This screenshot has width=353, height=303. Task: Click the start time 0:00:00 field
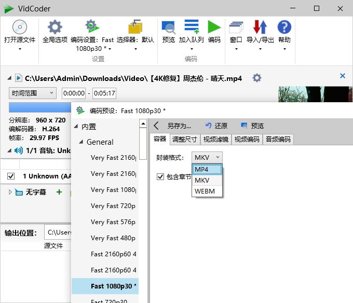74,93
